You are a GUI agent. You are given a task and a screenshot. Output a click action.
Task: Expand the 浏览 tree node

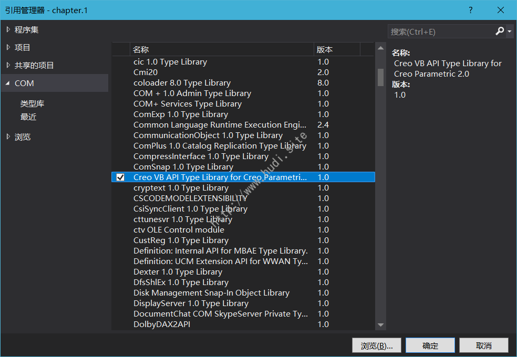click(x=8, y=136)
